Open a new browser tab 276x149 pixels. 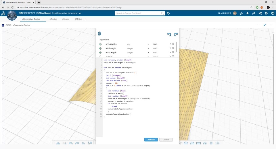coord(39,3)
